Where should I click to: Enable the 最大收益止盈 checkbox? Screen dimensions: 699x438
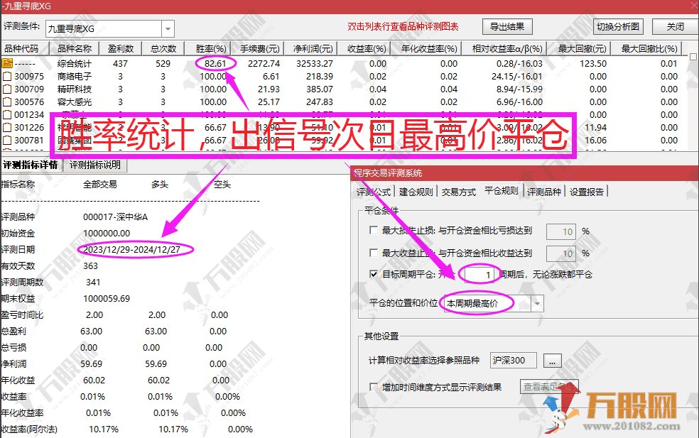374,253
